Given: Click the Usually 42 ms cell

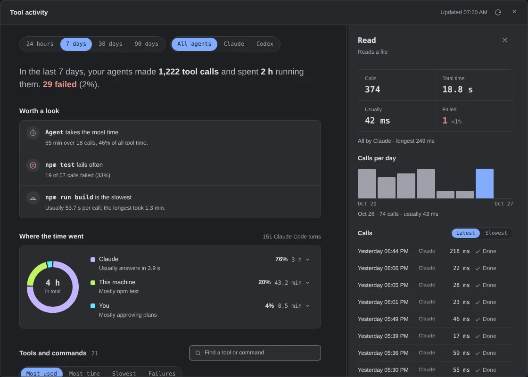Looking at the screenshot, I should pyautogui.click(x=396, y=116).
